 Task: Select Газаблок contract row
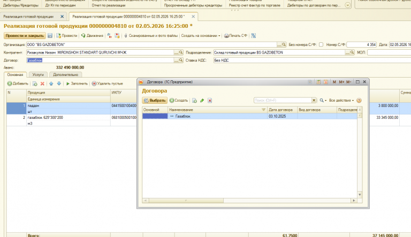[249, 116]
